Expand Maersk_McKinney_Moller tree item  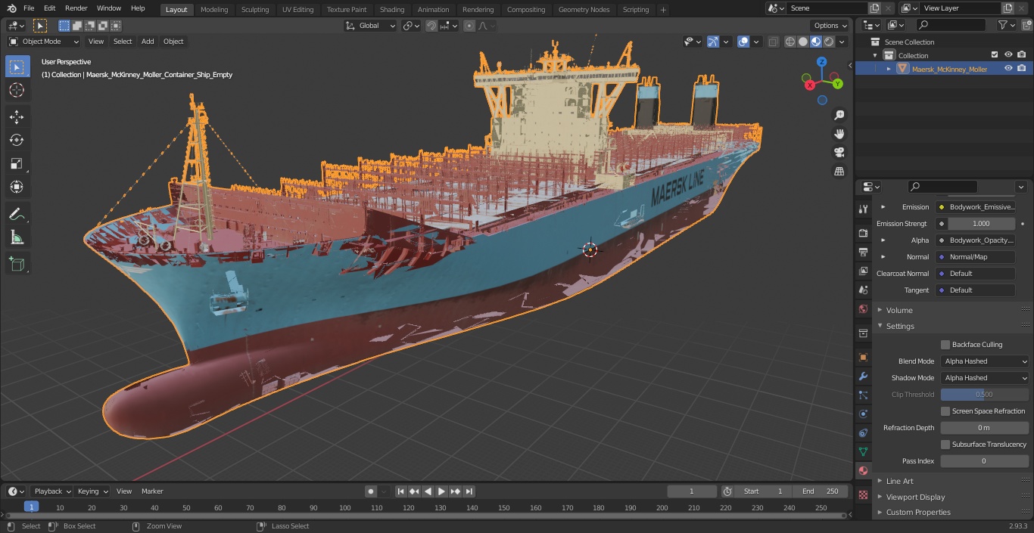coord(889,69)
